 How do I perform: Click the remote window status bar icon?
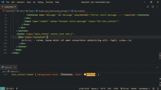point(3,88)
